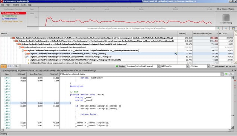This screenshot has width=237, height=136.
Task: Click red hot-path icon on GetNameScore row
Action: point(17,41)
